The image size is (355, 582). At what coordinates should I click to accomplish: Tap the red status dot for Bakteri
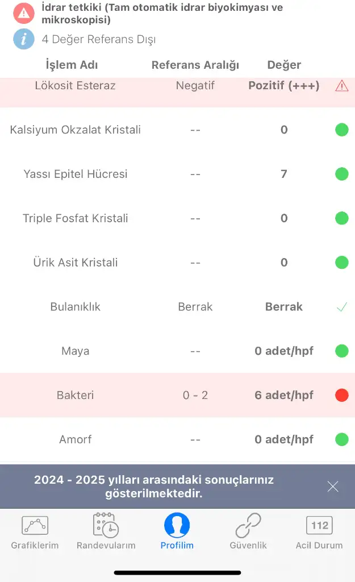point(341,396)
